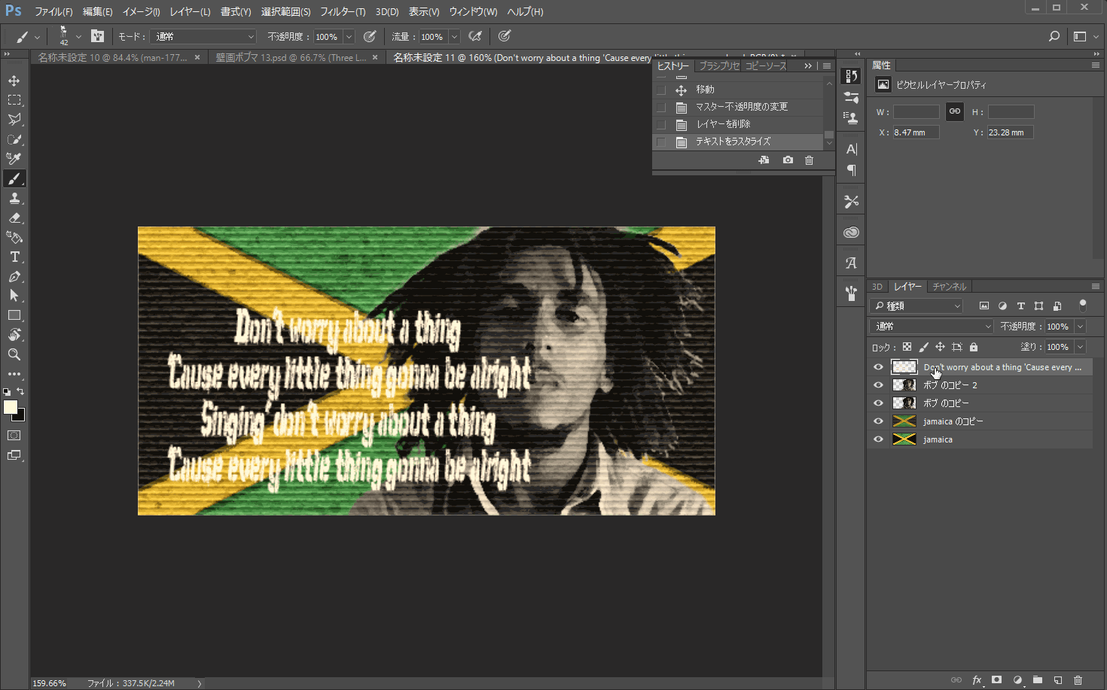1107x690 pixels.
Task: Open the Paragraph panel icon
Action: [852, 170]
